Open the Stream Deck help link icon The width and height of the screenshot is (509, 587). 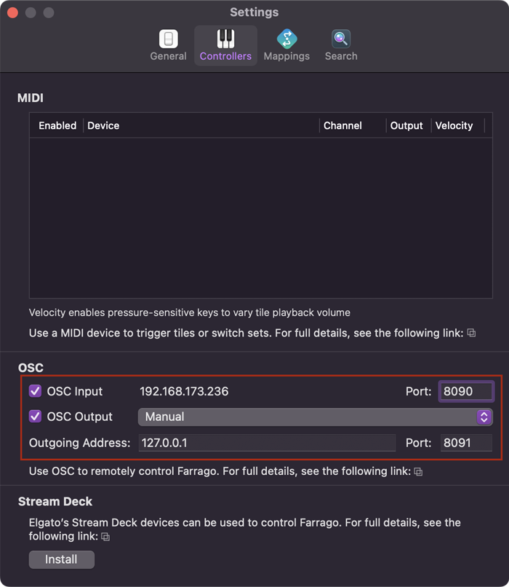(105, 537)
